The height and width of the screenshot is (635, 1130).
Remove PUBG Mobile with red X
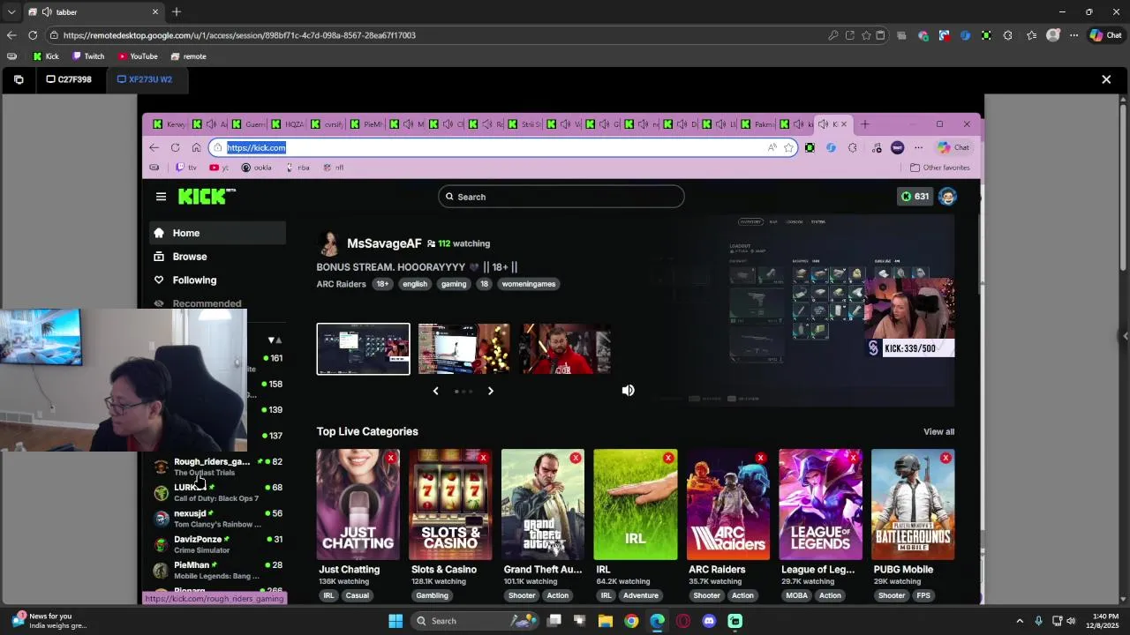[x=945, y=458]
